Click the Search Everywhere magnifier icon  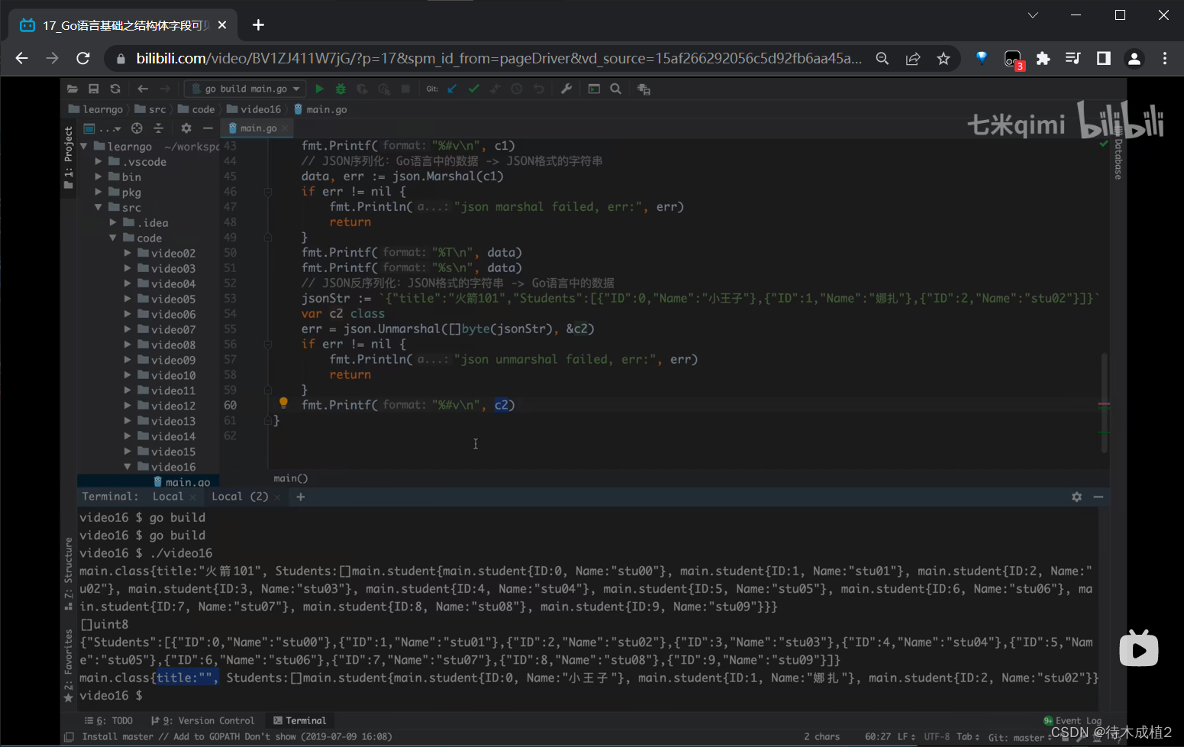click(x=615, y=89)
